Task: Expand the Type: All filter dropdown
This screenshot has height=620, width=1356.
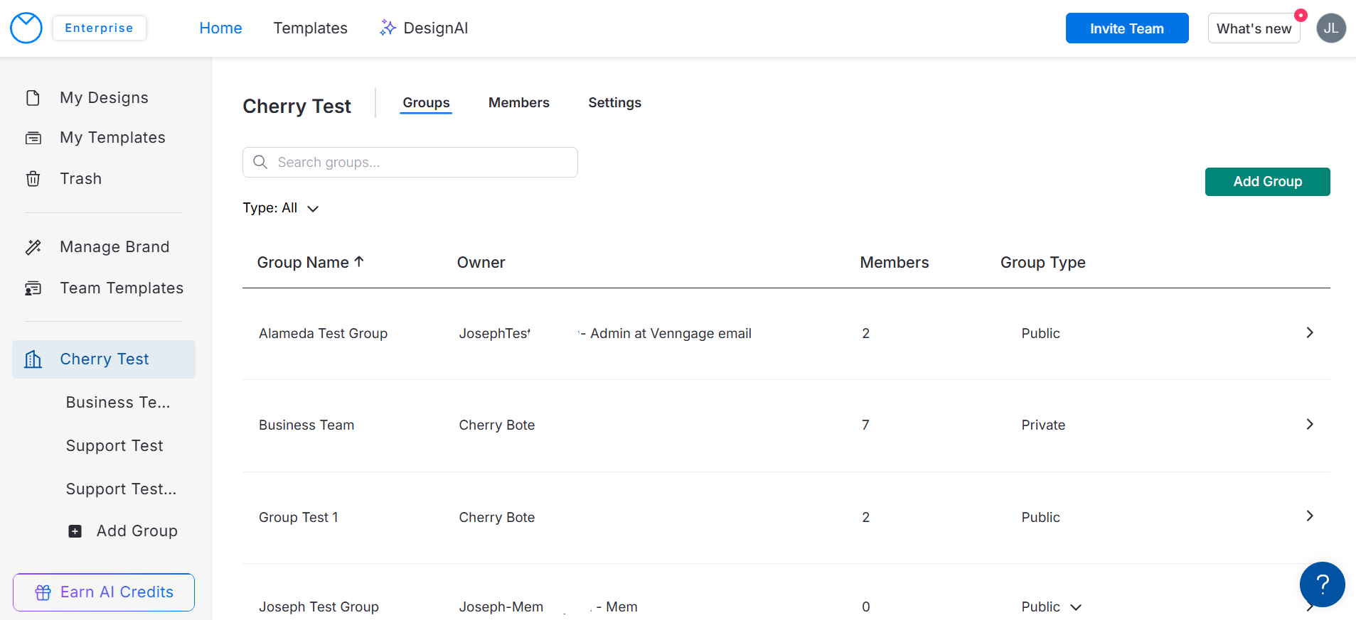Action: (x=281, y=208)
